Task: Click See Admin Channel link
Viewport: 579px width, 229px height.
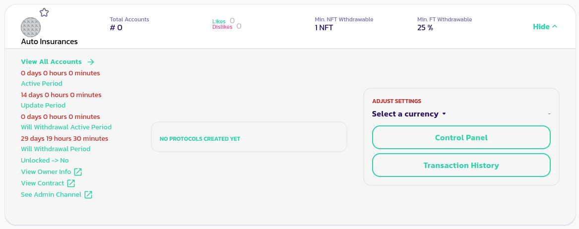Action: coord(51,195)
